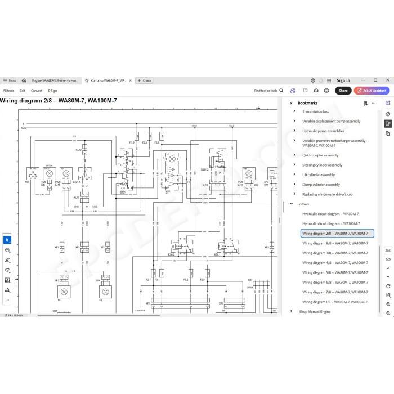Star the Komatsu document tab

coord(87,80)
